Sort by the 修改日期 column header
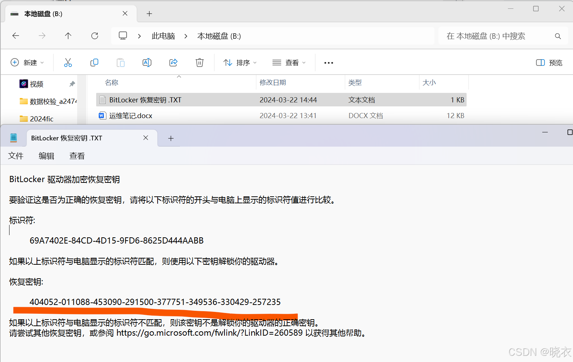 [273, 83]
